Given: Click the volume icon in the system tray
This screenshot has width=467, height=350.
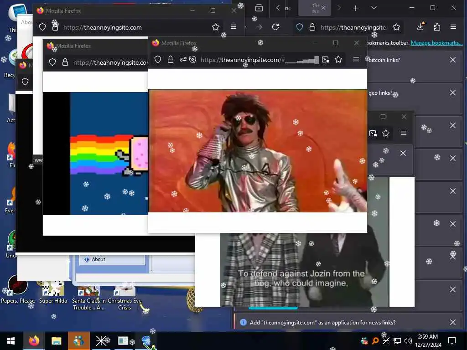Looking at the screenshot, I should (408, 341).
